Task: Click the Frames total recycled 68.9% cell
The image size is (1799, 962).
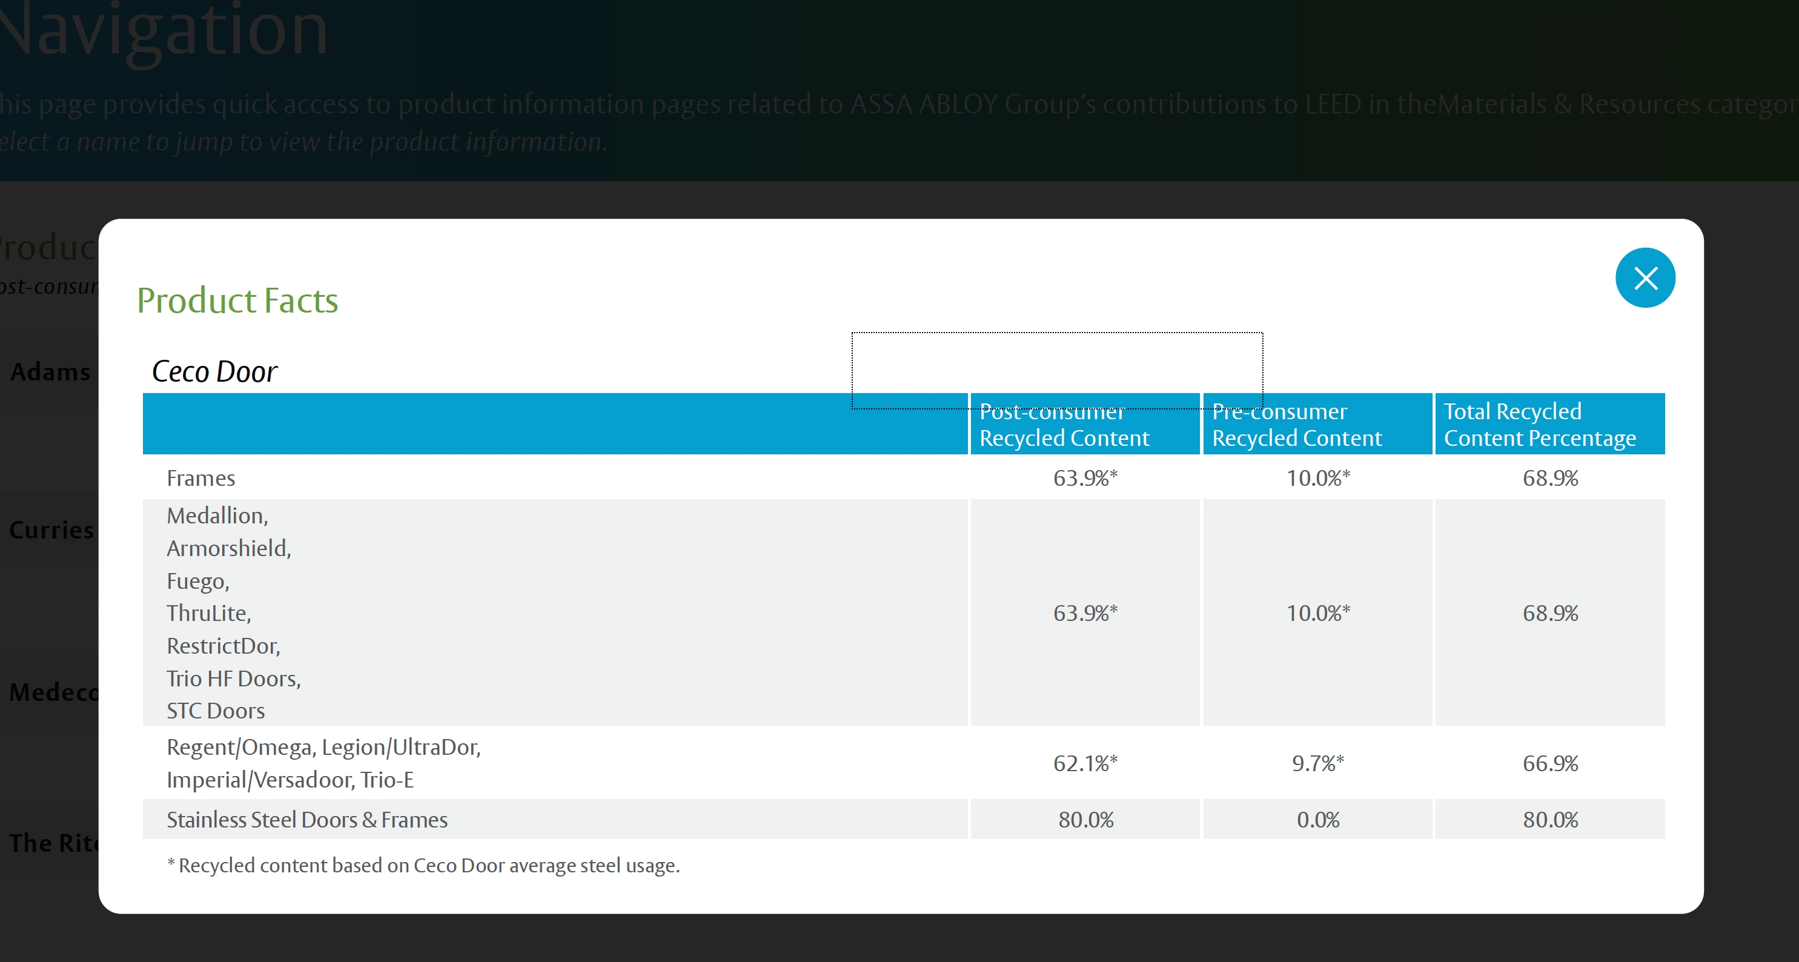Action: [x=1549, y=479]
